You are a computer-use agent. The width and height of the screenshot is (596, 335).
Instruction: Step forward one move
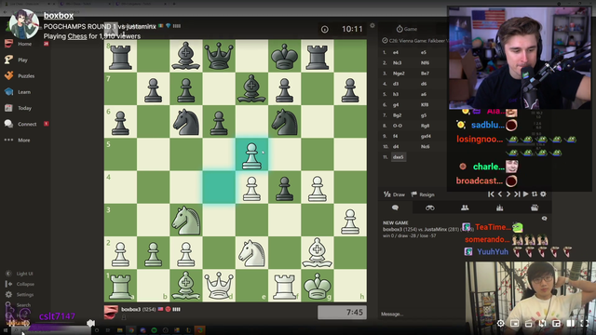(508, 194)
